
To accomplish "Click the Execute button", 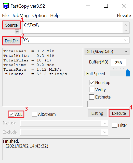I will click(119, 113).
